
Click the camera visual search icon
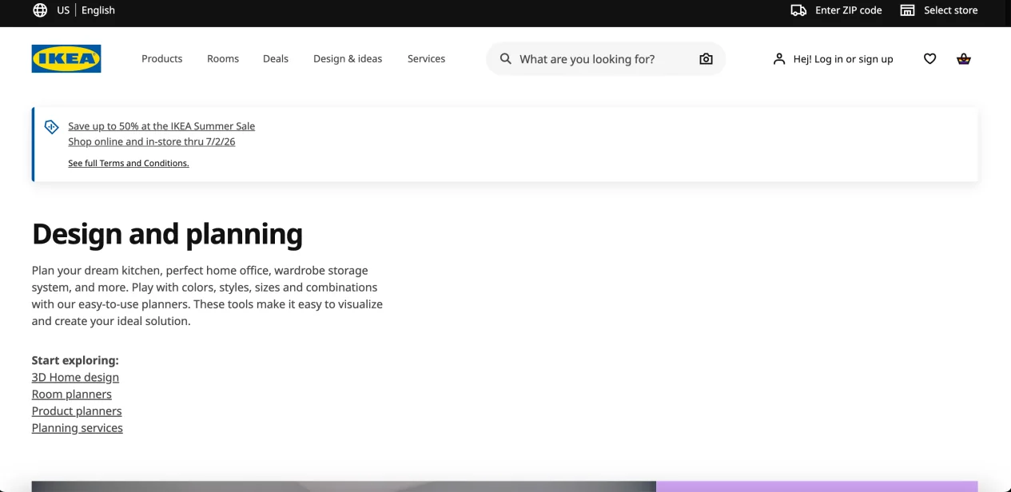[706, 58]
